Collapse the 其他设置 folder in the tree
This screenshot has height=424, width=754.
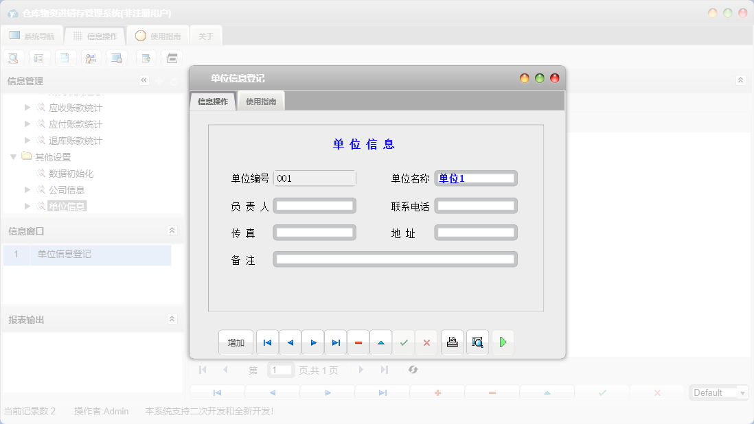pyautogui.click(x=14, y=156)
